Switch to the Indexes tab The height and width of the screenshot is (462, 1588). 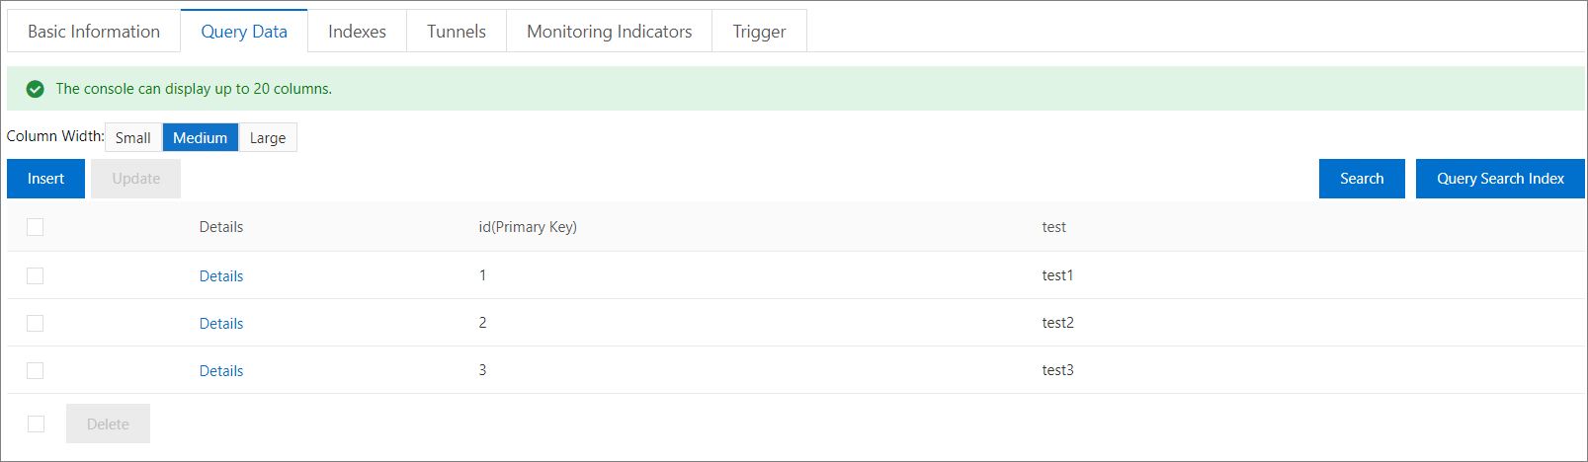pyautogui.click(x=357, y=32)
